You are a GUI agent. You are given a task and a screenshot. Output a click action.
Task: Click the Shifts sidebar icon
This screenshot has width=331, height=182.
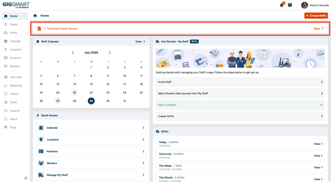(x=6, y=33)
